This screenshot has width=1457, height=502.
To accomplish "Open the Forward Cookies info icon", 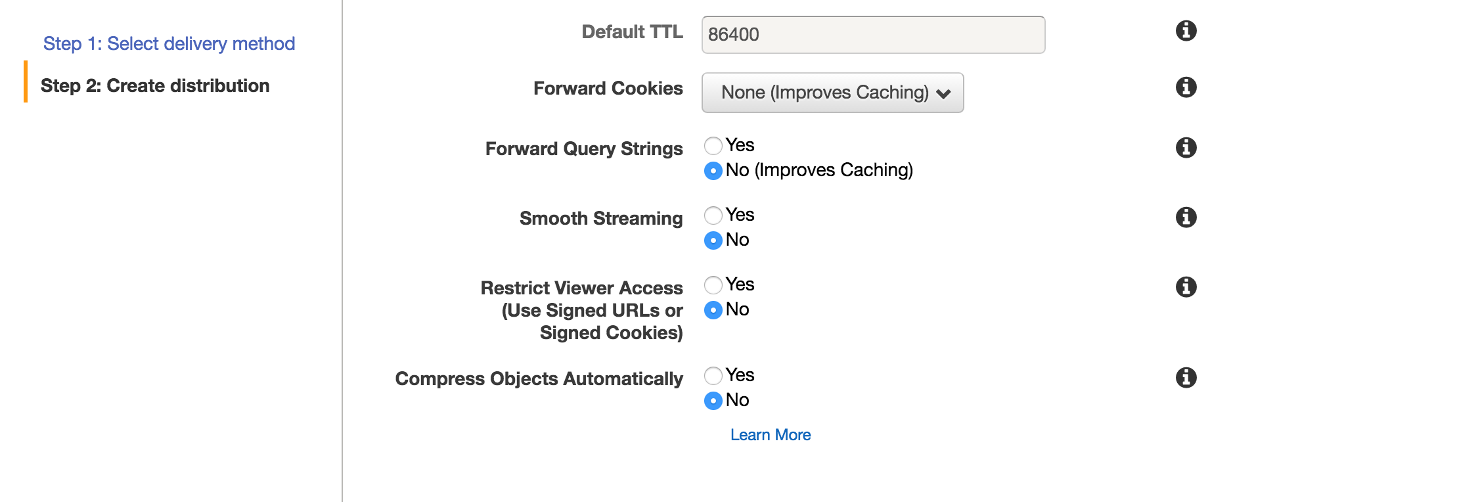I will (x=1186, y=87).
